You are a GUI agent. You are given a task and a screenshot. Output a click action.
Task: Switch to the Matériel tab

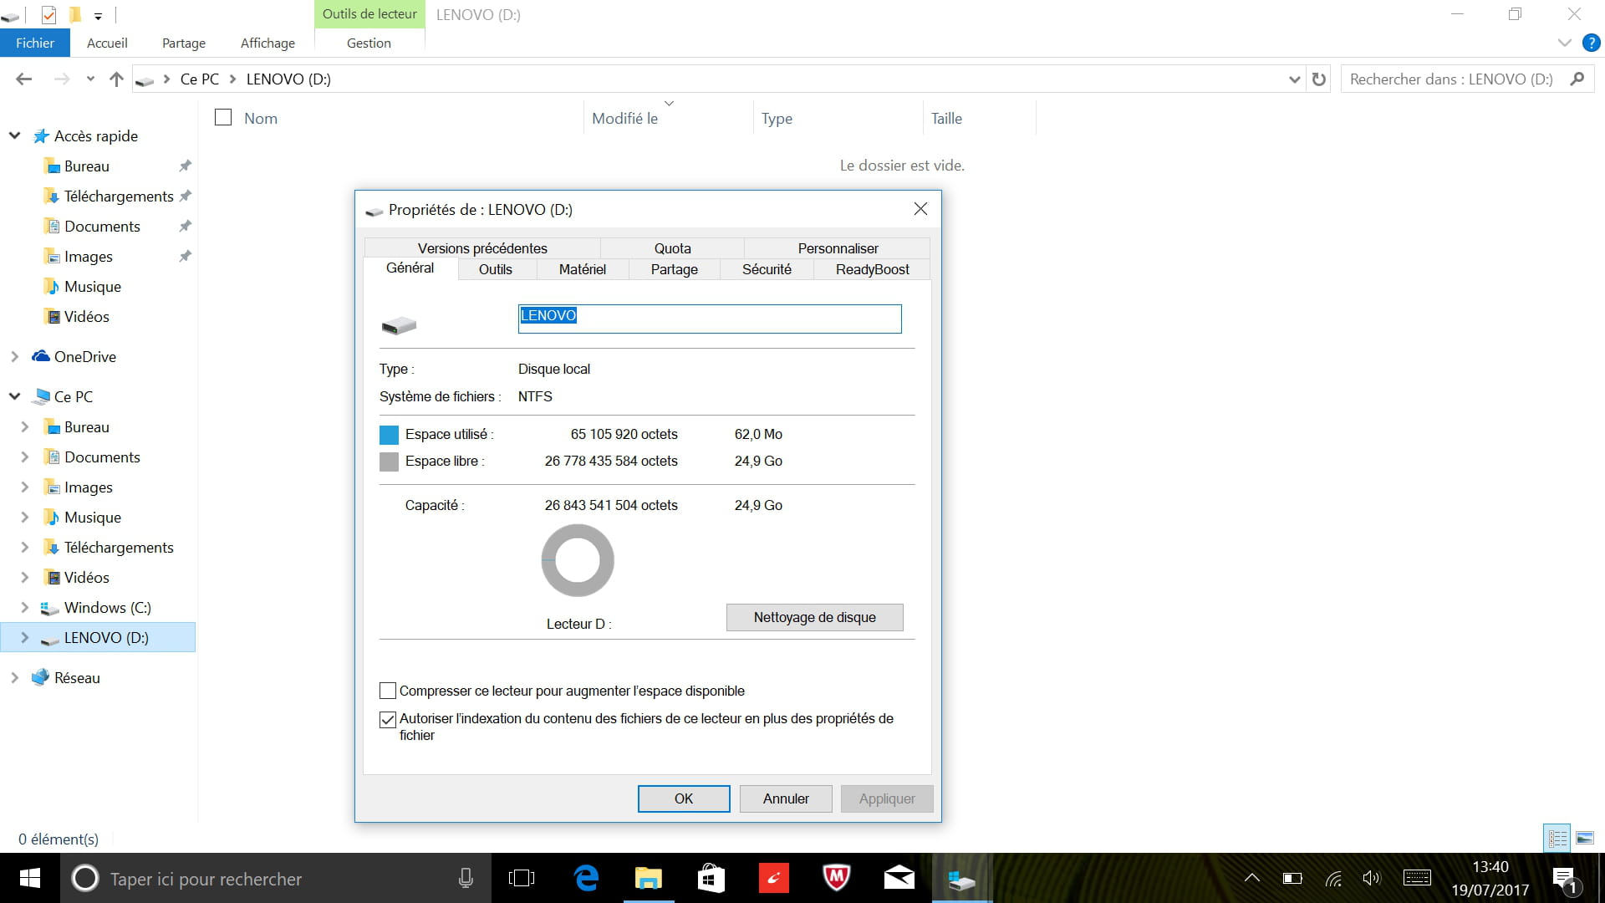(x=583, y=269)
